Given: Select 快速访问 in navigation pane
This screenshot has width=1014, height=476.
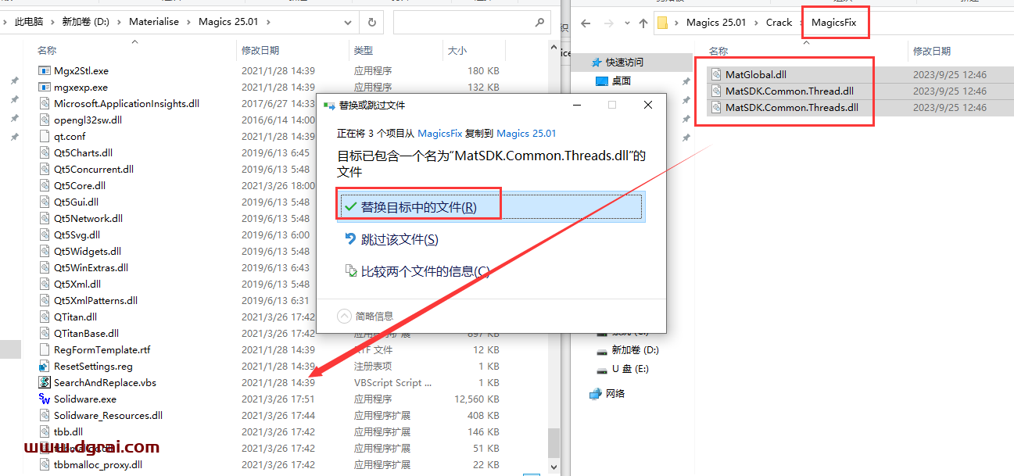Looking at the screenshot, I should click(x=625, y=63).
